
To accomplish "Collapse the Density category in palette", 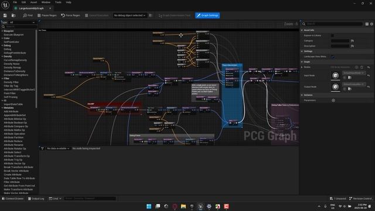I will [2, 56].
